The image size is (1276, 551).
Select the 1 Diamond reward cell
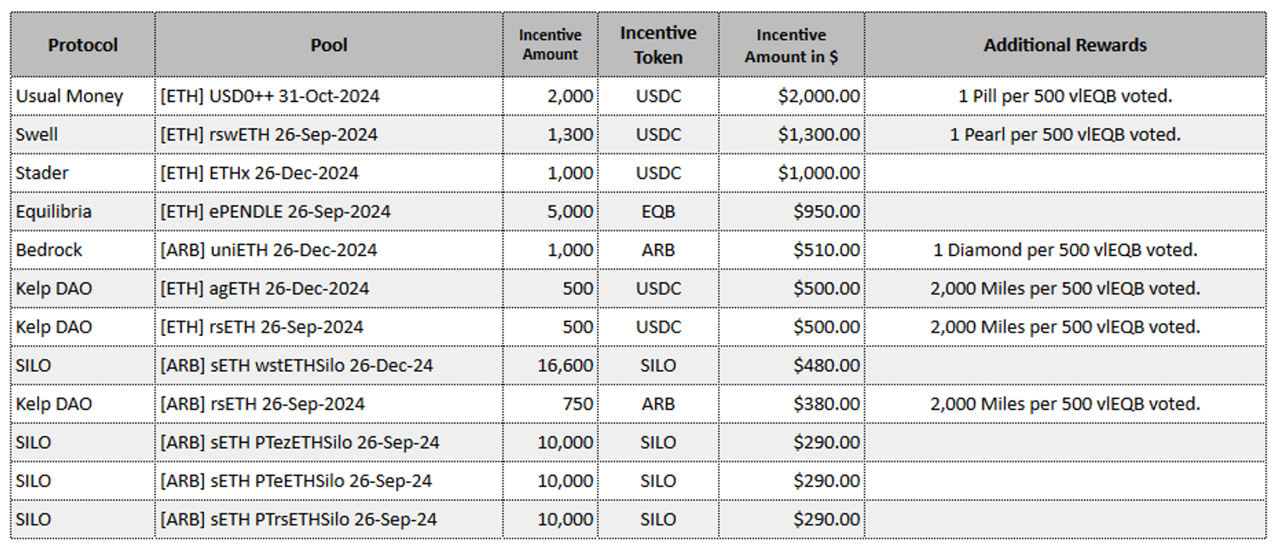tap(1065, 250)
